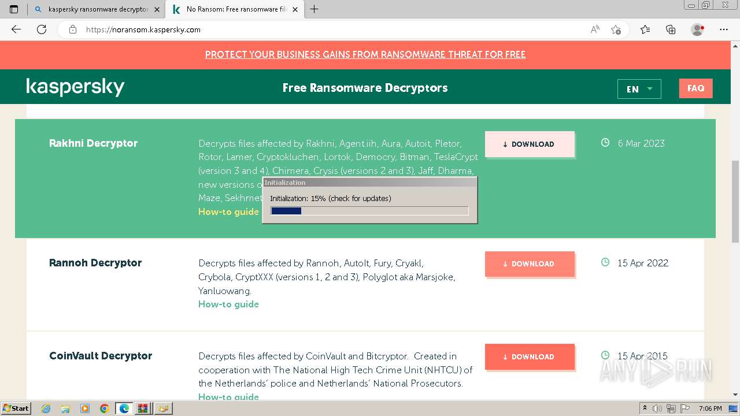Close the kaspersky ransomware decryptor tab

157,9
